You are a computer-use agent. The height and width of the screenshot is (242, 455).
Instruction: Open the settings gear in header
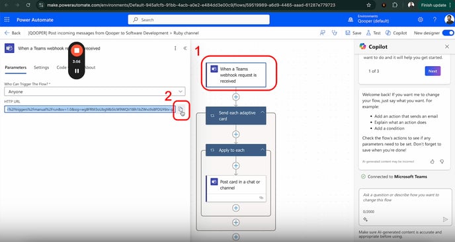tap(420, 20)
